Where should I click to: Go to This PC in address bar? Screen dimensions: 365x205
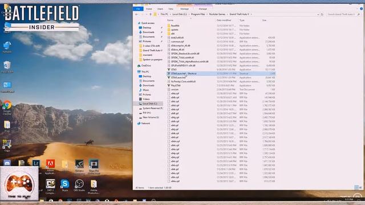click(164, 14)
